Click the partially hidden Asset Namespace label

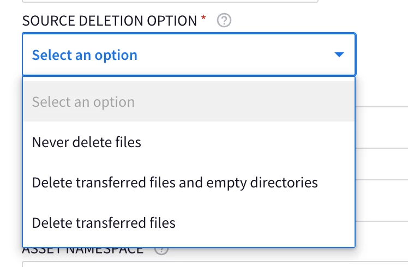pyautogui.click(x=83, y=251)
